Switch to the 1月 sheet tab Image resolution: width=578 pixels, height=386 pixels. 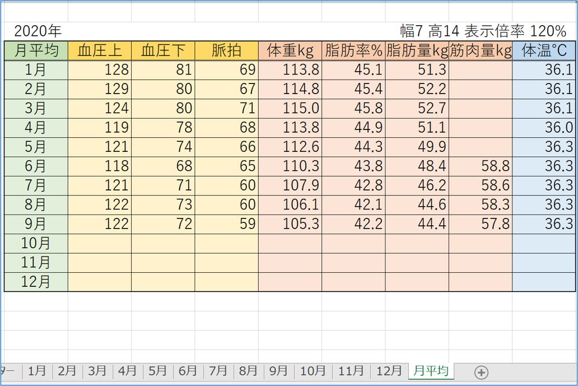tap(37, 371)
